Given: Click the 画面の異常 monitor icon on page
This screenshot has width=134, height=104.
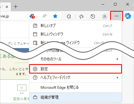Looking at the screenshot, I should [x=22, y=89].
